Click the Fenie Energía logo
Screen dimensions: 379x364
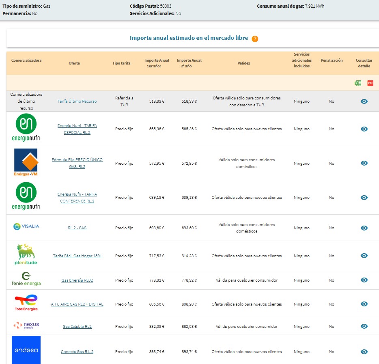pyautogui.click(x=26, y=279)
